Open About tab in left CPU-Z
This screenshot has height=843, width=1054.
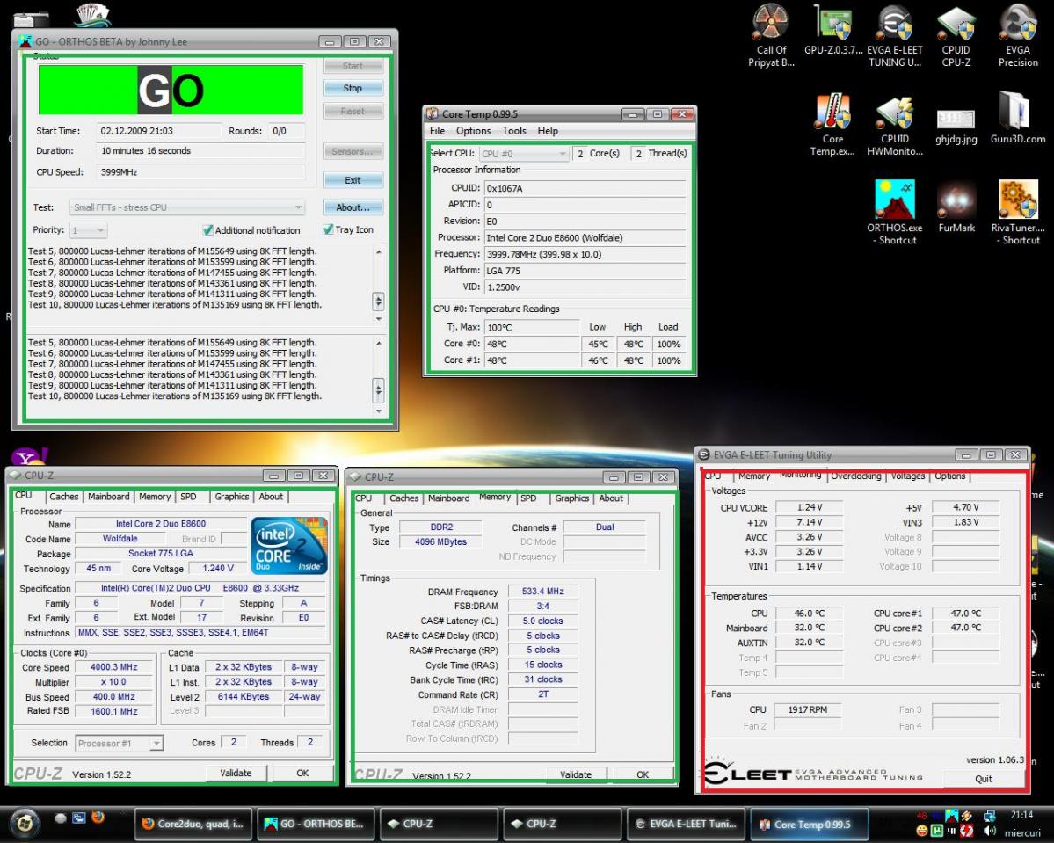coord(271,496)
